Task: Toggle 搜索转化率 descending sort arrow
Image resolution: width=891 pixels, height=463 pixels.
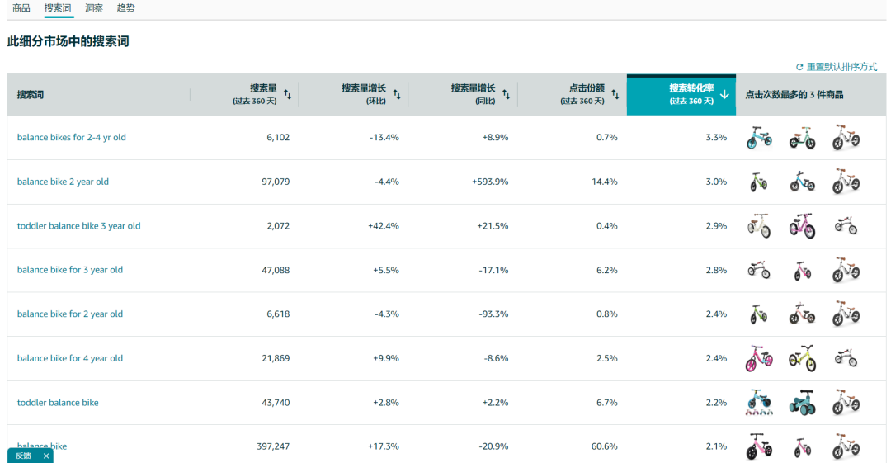Action: coord(724,95)
